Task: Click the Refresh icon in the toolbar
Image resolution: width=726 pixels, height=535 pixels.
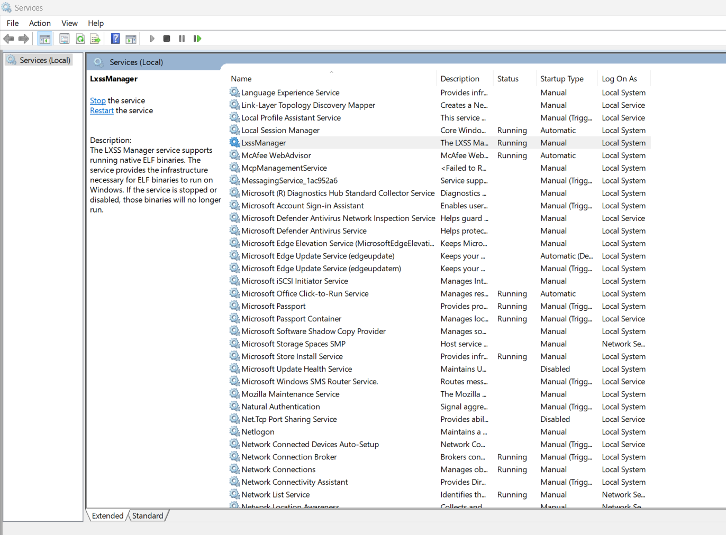Action: click(80, 38)
